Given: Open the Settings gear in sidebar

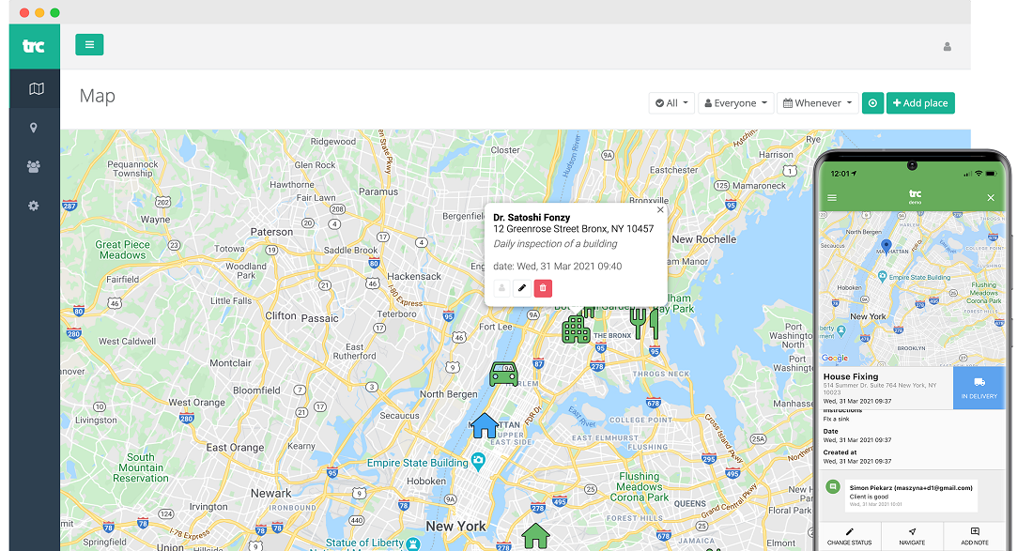Looking at the screenshot, I should click(34, 207).
